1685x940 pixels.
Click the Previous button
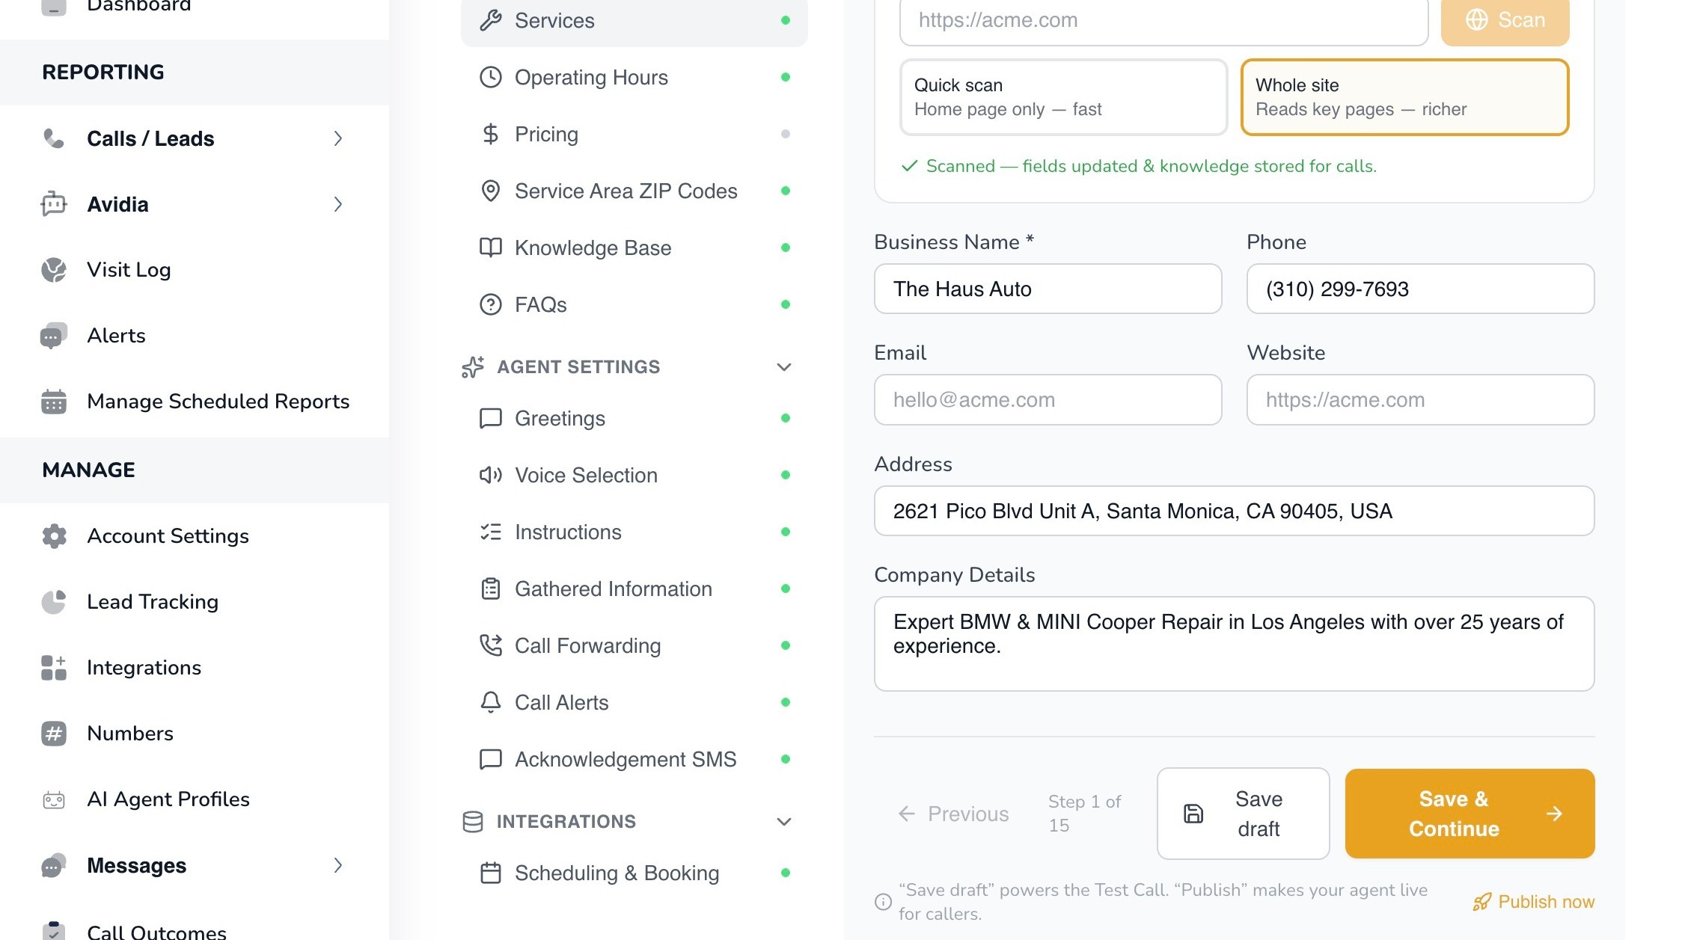click(x=953, y=814)
